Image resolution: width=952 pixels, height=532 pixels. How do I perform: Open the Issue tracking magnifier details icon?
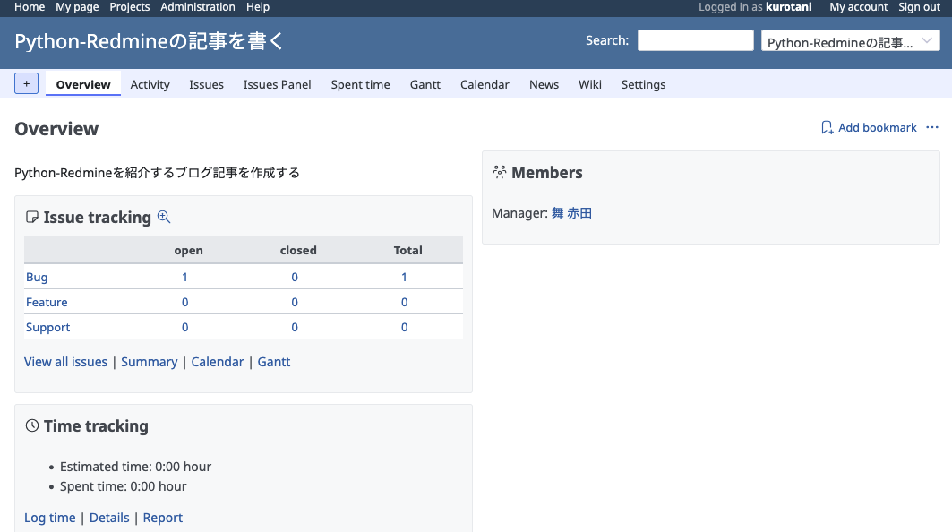[164, 217]
